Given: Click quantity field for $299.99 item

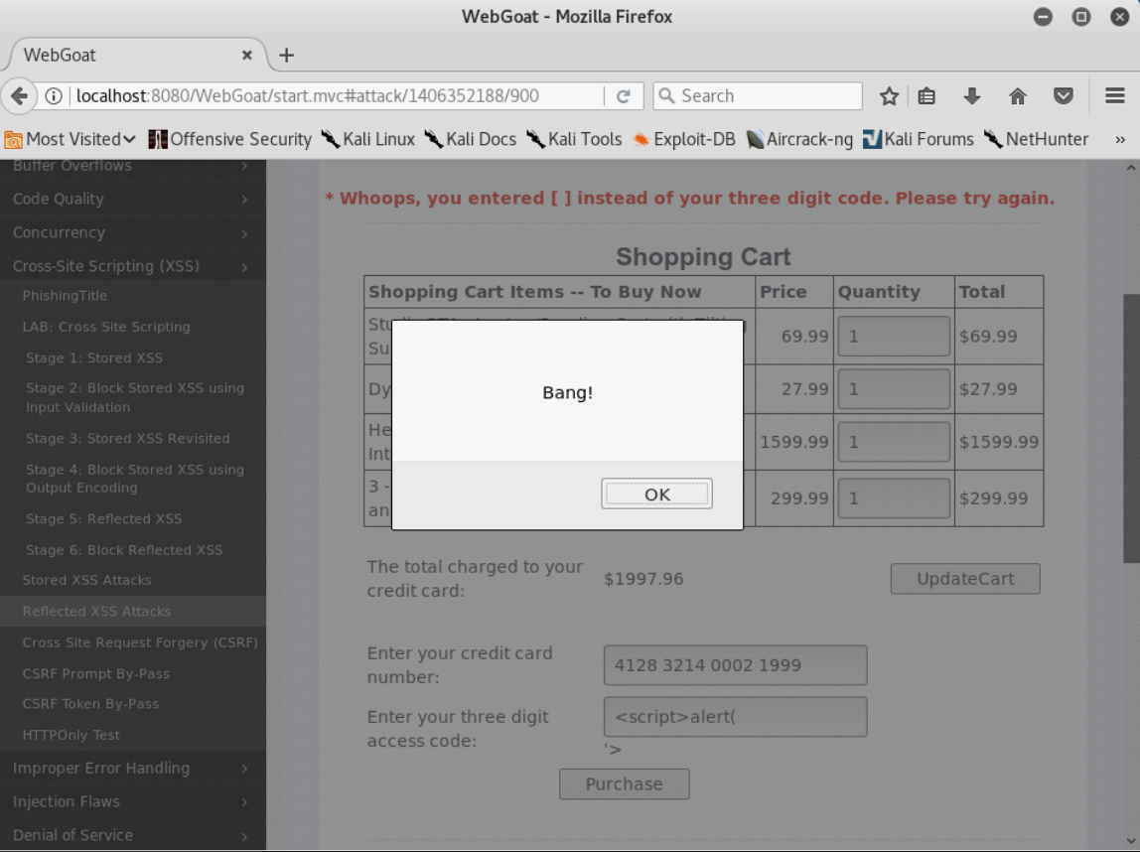Looking at the screenshot, I should (894, 497).
